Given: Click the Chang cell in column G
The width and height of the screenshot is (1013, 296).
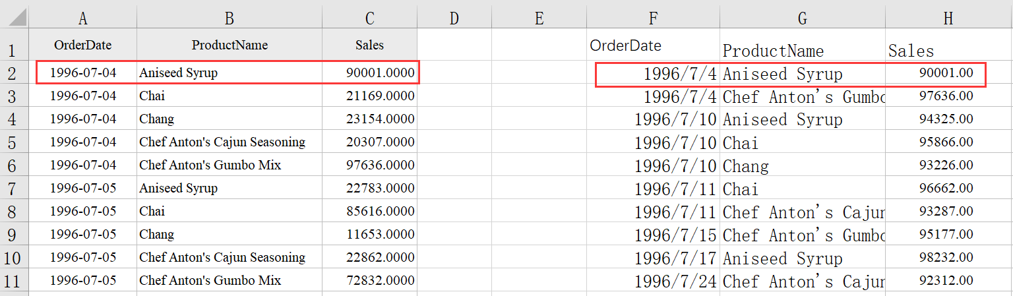Looking at the screenshot, I should coord(802,166).
